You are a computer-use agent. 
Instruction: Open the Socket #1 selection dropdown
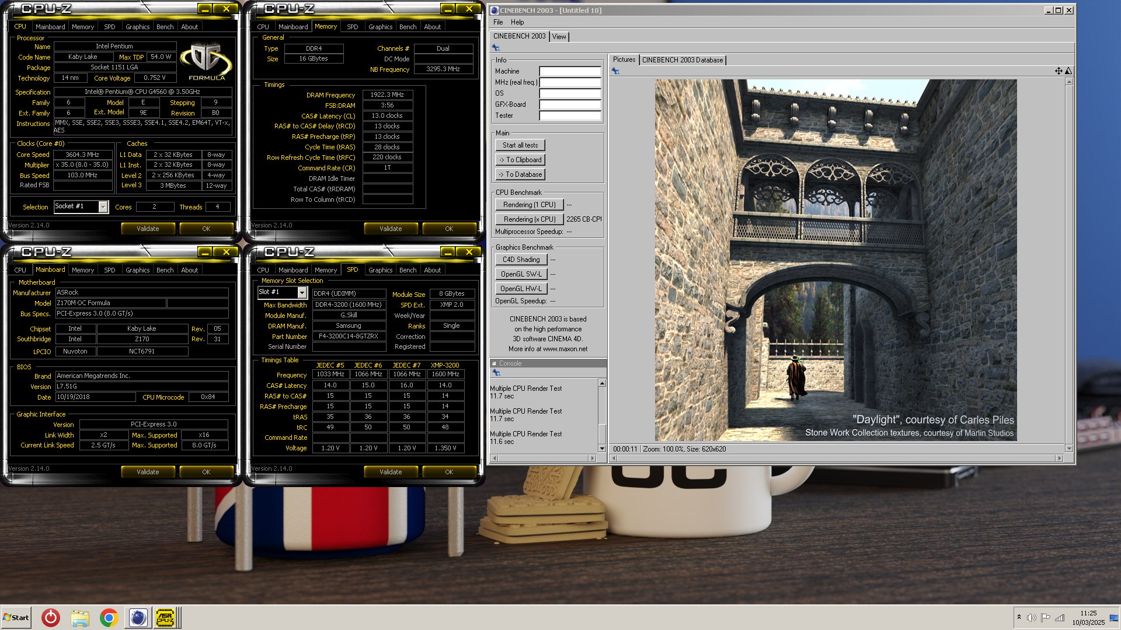click(103, 207)
